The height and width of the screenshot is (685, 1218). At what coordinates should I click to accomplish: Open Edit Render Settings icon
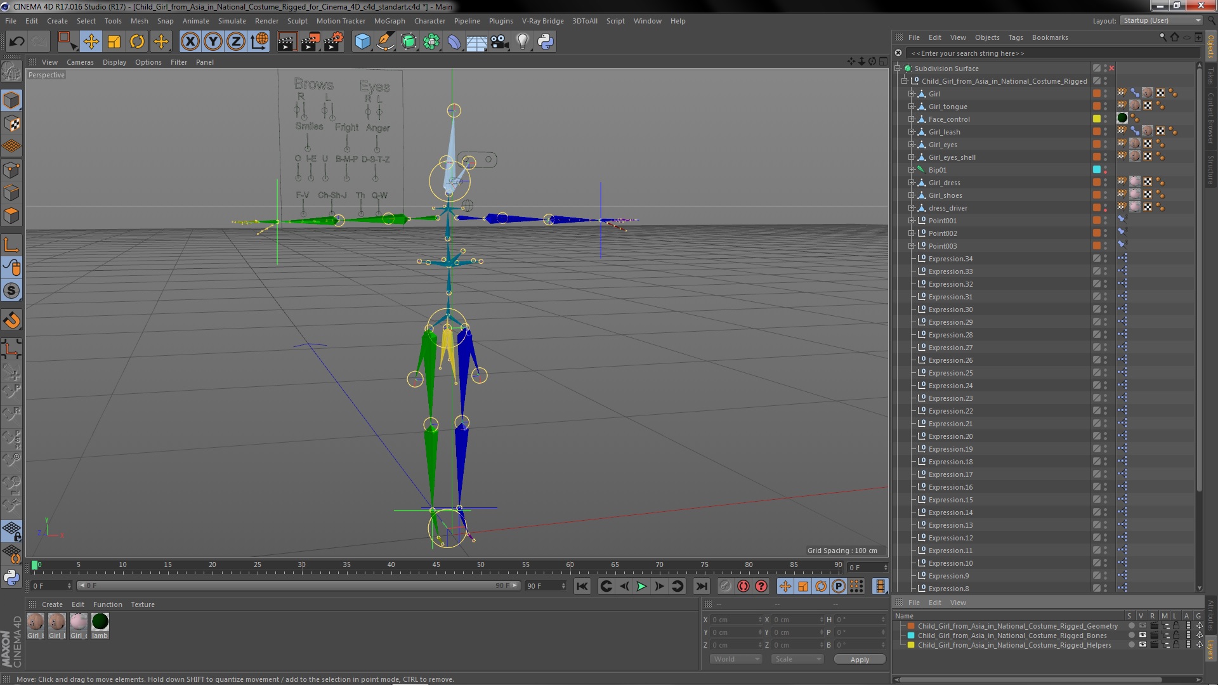[334, 42]
